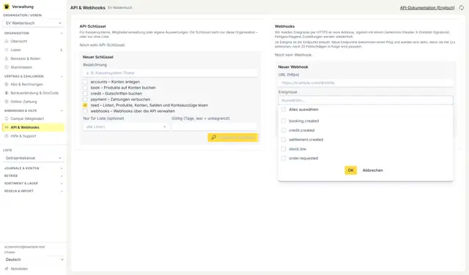The image size is (469, 275).
Task: Click the logout icon beside Abmelden
Action: [7, 268]
